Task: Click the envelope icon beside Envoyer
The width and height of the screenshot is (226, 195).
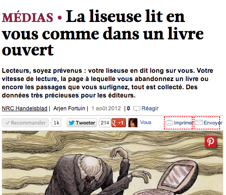Action: coord(199,123)
